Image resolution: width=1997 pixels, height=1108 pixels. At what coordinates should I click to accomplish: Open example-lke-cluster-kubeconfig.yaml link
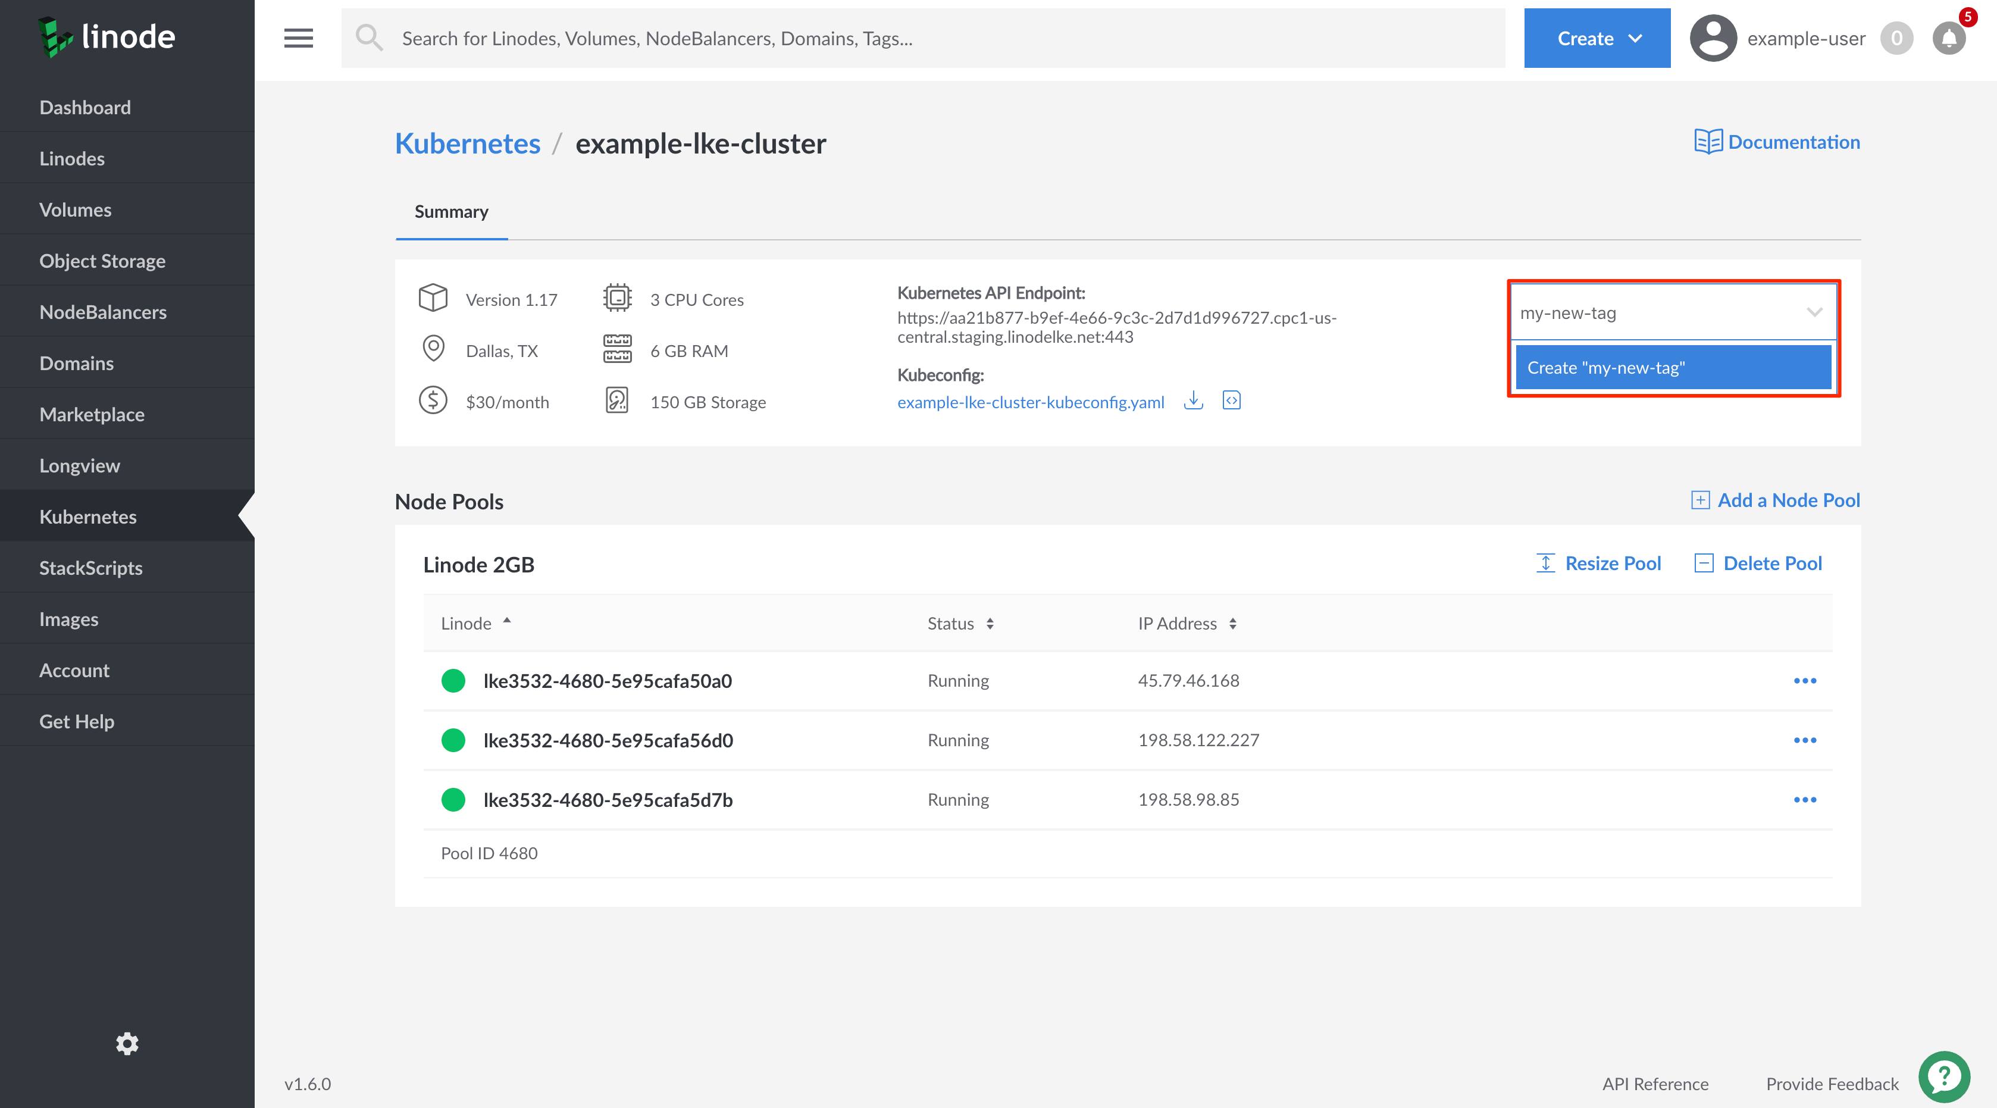tap(1030, 402)
